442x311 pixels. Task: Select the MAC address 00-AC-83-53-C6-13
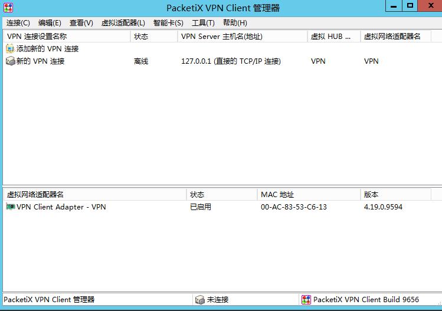click(293, 207)
